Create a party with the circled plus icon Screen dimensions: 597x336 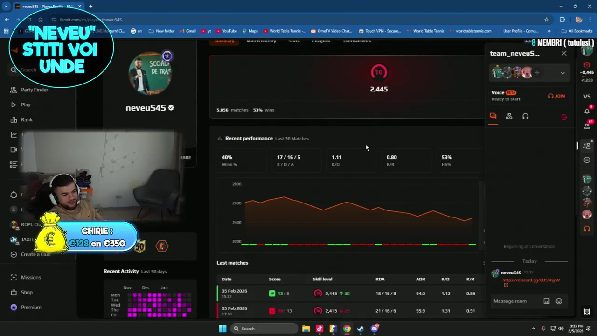[x=587, y=160]
